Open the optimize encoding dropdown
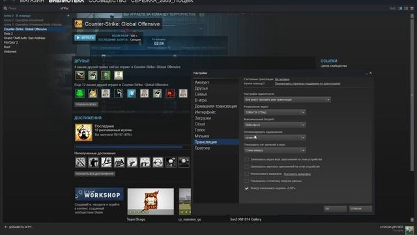Image resolution: width=417 pixels, height=235 pixels. 275,138
